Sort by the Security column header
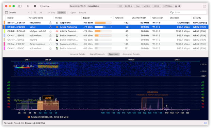211x128 pixels. (197, 18)
